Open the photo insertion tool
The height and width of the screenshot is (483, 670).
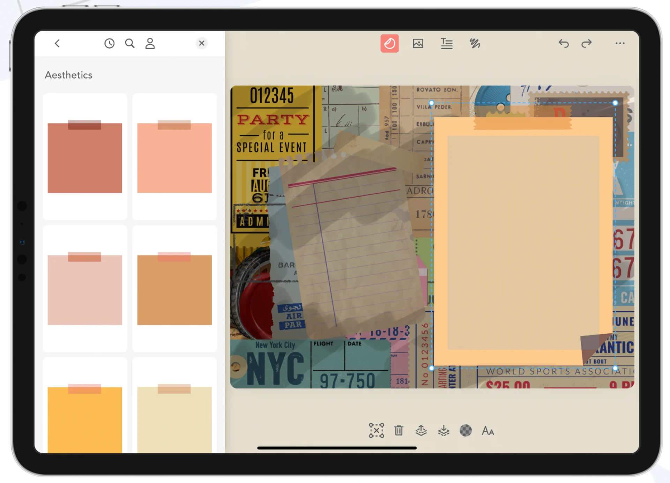click(x=418, y=43)
